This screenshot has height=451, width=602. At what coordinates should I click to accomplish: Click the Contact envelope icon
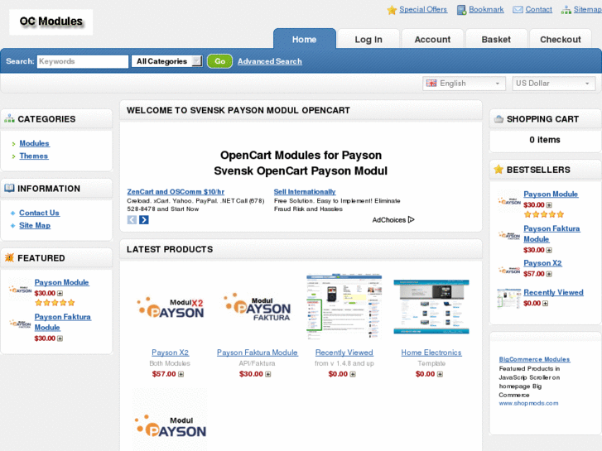click(x=518, y=10)
